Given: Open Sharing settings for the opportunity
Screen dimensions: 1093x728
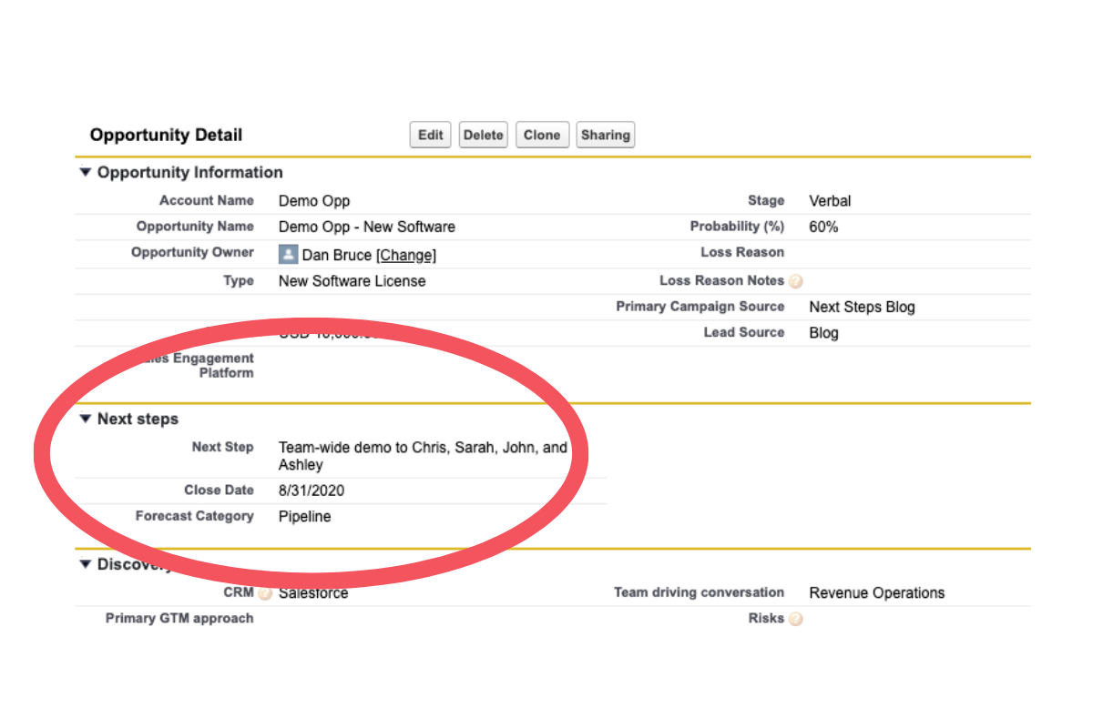Looking at the screenshot, I should click(x=605, y=134).
